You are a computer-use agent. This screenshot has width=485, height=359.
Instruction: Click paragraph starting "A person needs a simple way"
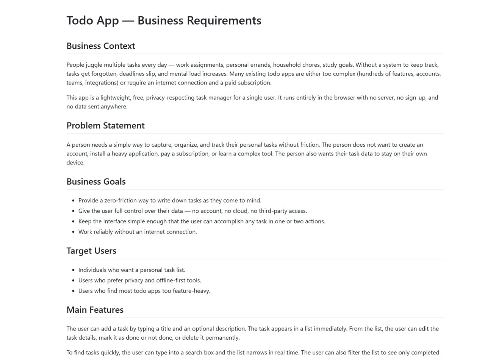click(x=247, y=154)
